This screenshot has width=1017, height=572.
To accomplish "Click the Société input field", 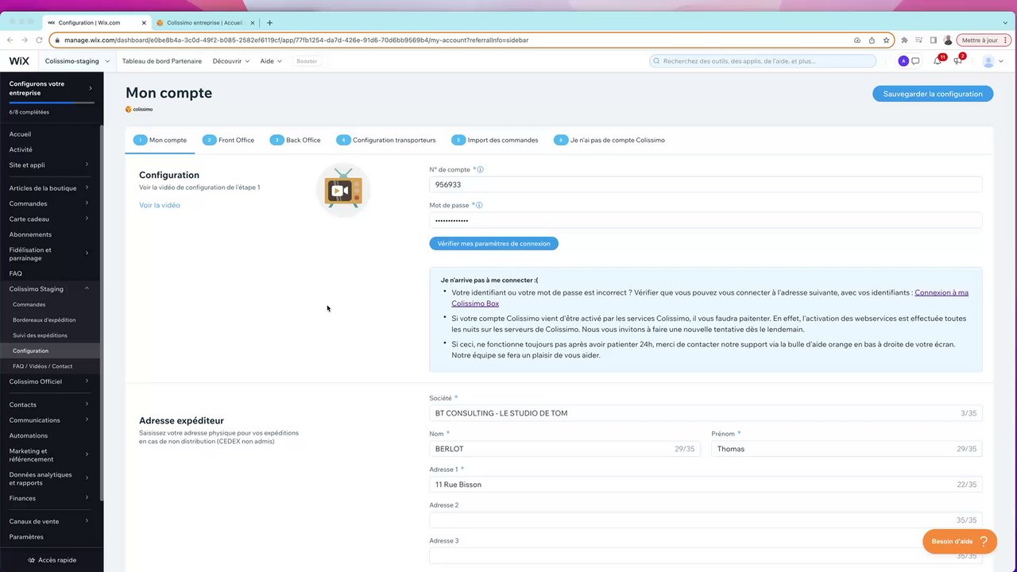I will (x=706, y=413).
